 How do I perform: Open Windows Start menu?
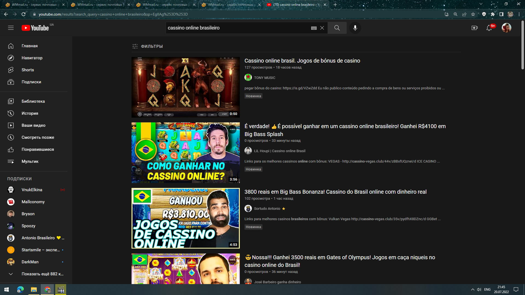[x=7, y=290]
